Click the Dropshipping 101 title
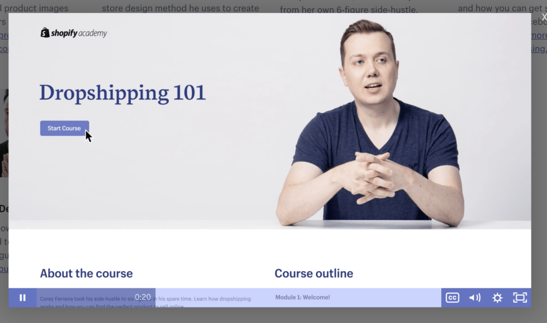The width and height of the screenshot is (547, 323). (123, 93)
